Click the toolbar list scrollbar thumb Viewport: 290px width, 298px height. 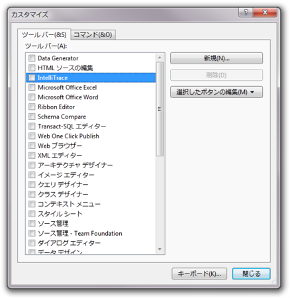point(160,109)
